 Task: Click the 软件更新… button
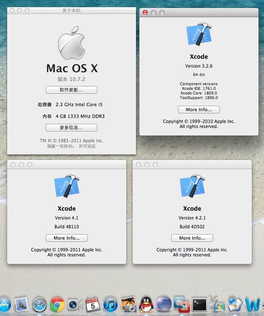coord(71,90)
